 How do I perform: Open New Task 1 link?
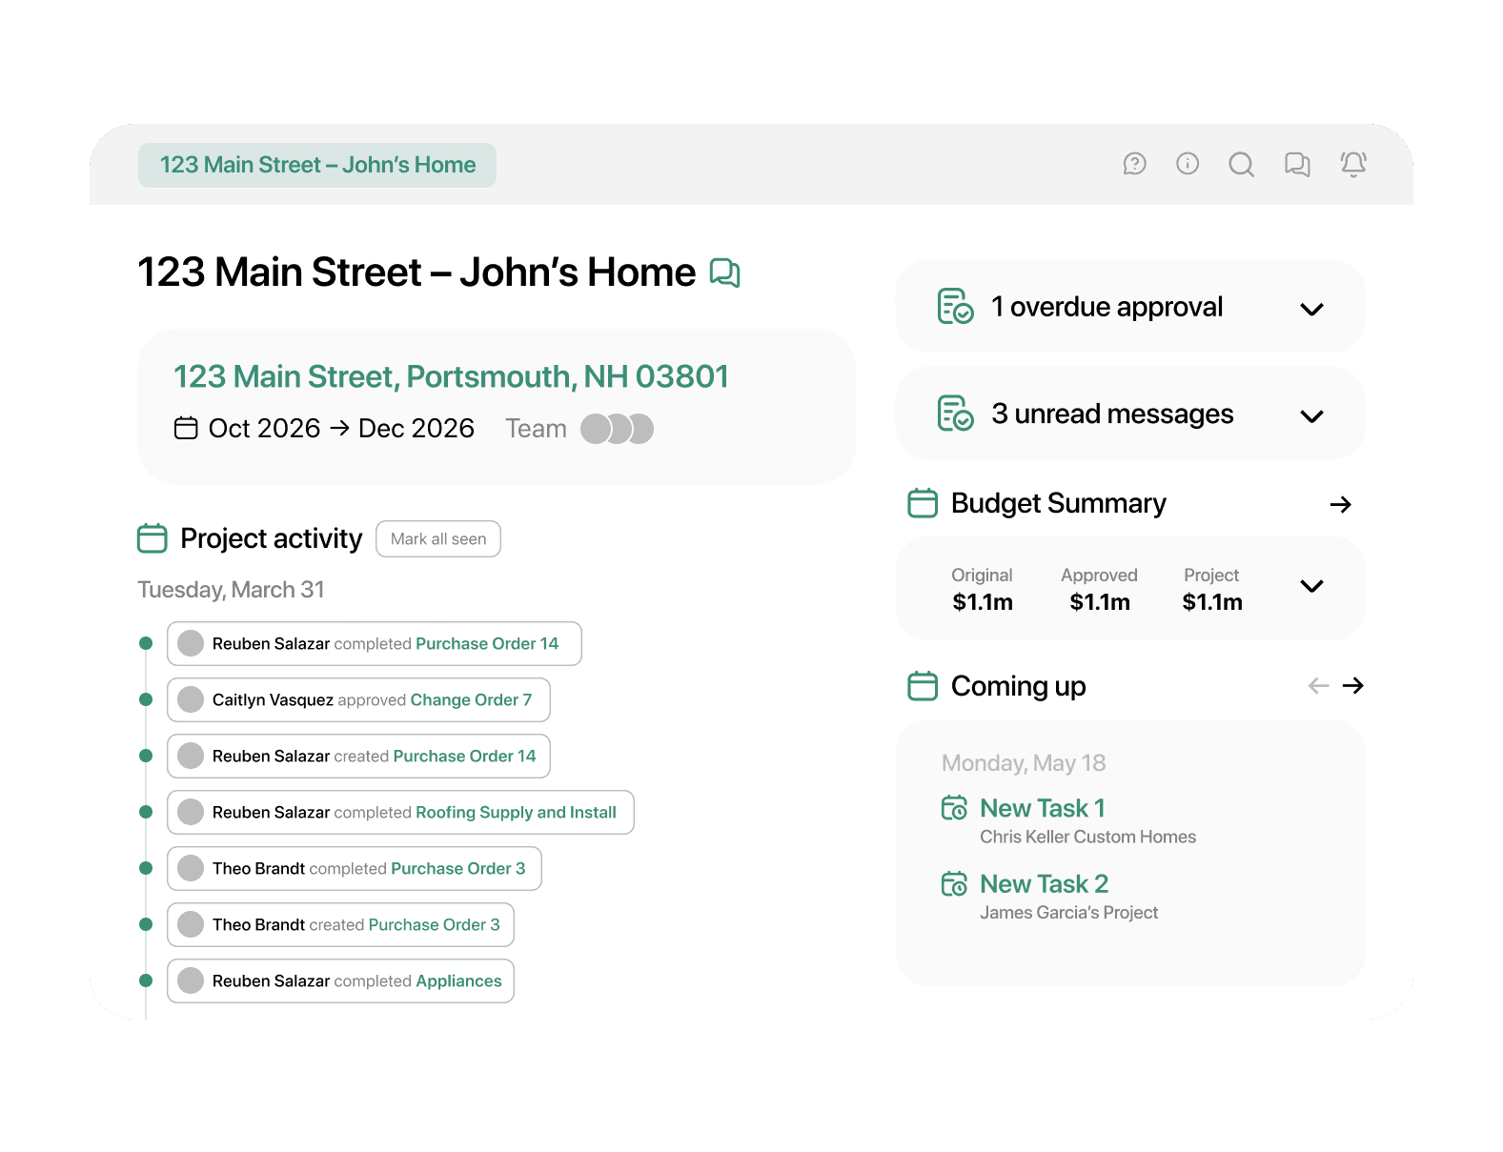(1043, 808)
